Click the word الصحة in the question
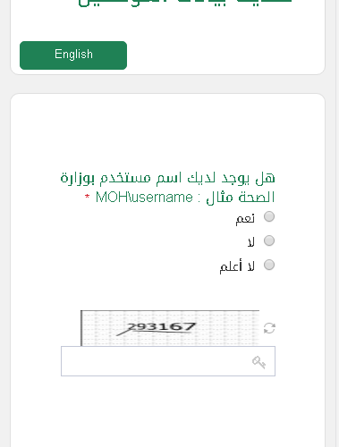This screenshot has height=447, width=339. (257, 198)
